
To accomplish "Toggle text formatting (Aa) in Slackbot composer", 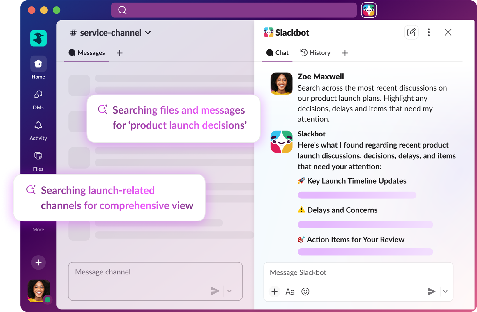I will (290, 292).
